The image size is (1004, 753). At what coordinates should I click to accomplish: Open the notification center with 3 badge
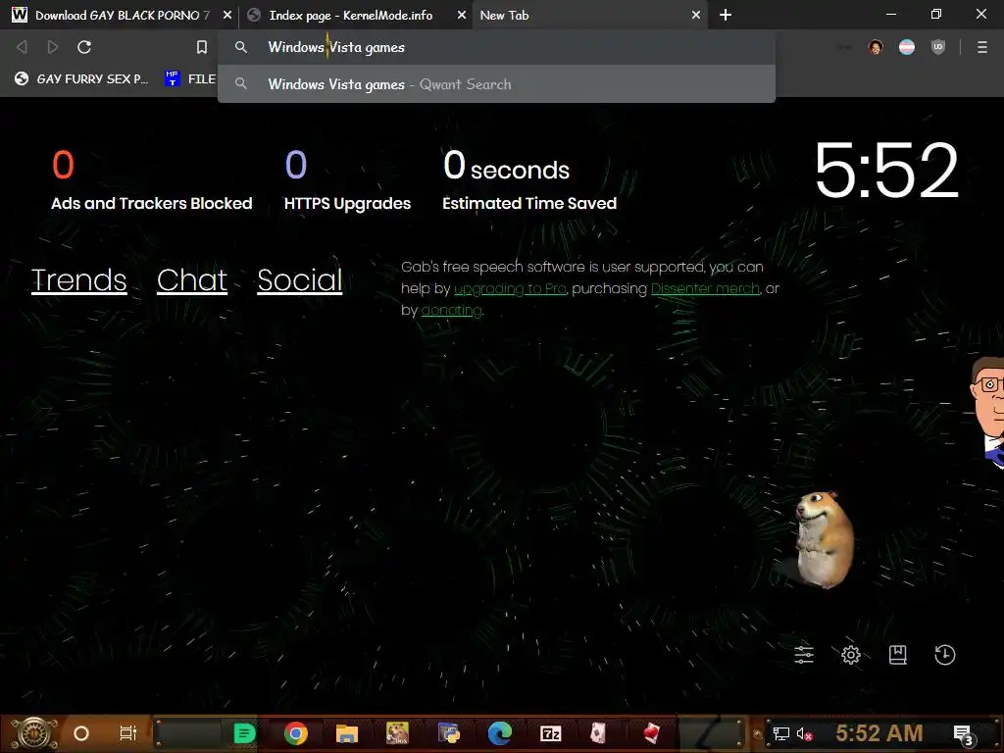964,734
